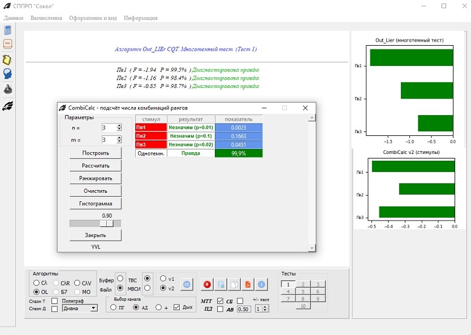Viewport: 471px width, 335px height.
Task: Decrease the +/- тест spinner value
Action: 266,311
